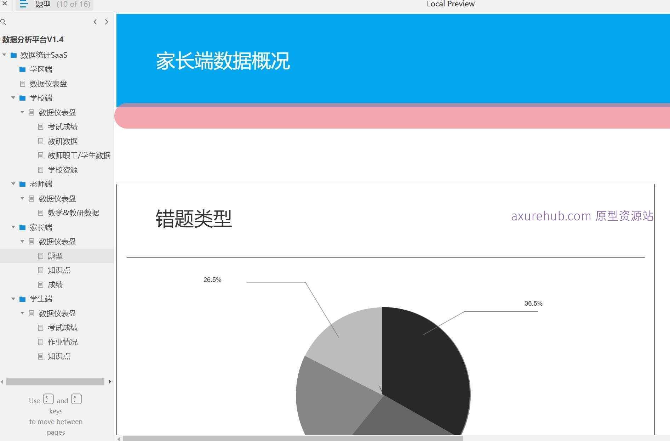
Task: Click the next page arrow icon
Action: [107, 22]
